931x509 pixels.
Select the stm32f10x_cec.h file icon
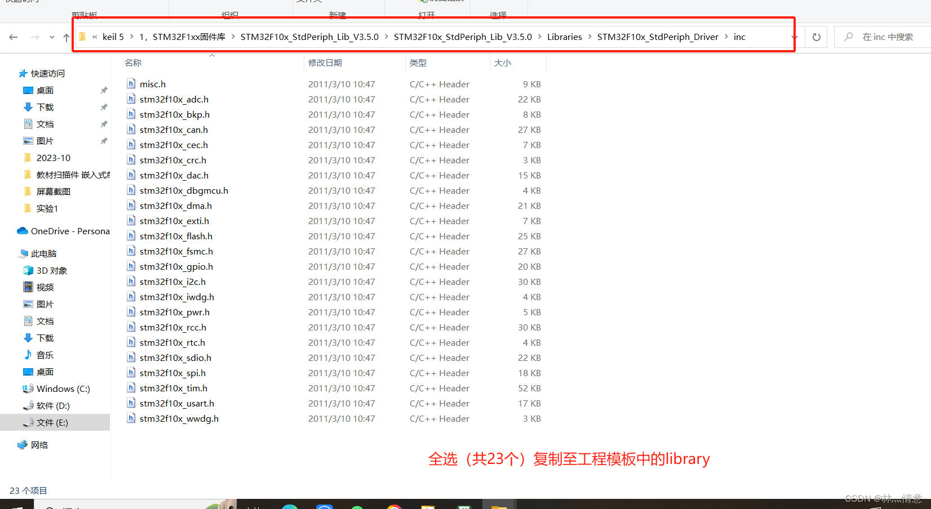coord(131,145)
